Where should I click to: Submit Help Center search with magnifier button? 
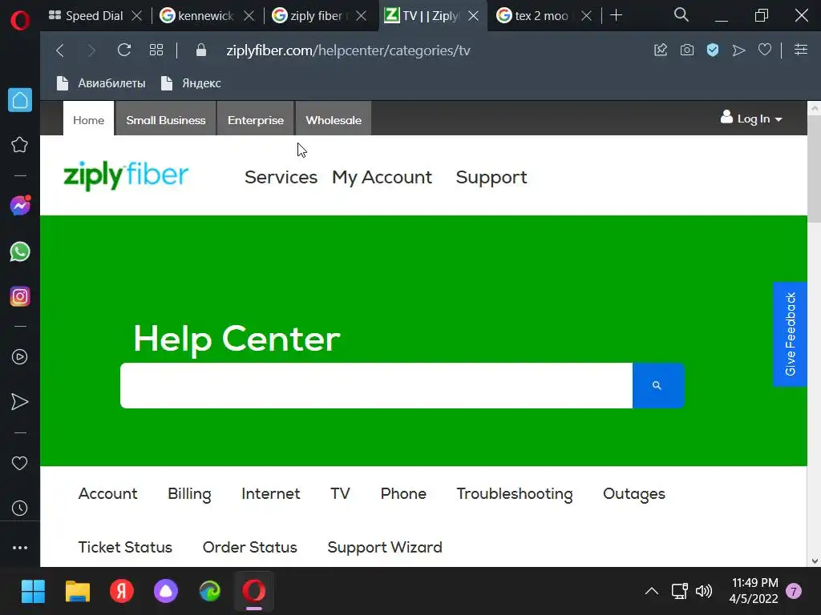point(658,385)
